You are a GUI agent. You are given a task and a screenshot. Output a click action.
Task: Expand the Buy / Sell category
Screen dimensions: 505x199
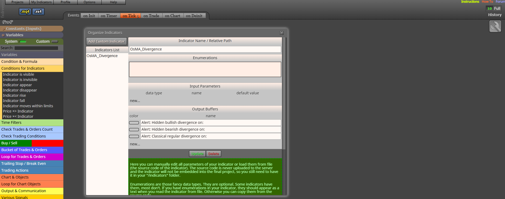point(32,143)
